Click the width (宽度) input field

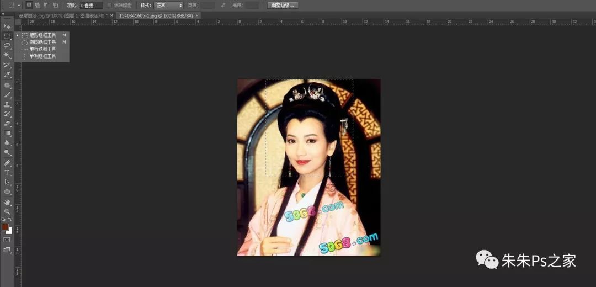point(207,6)
